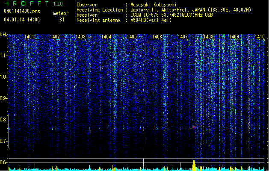Click the Observer label
The image size is (269, 171).
(87, 5)
